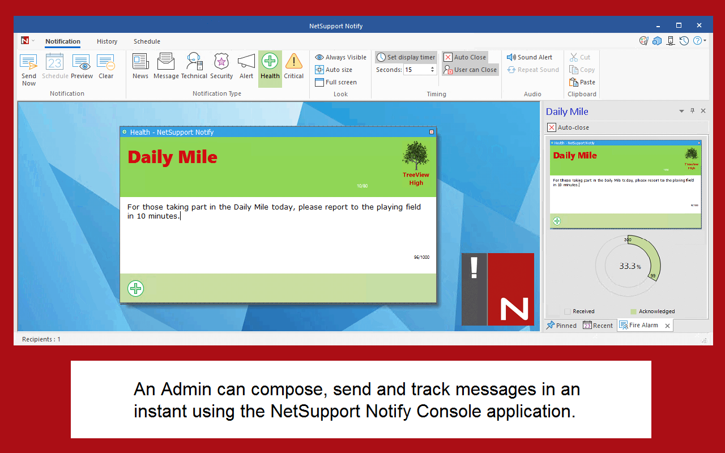Close the Health notification preview window
The width and height of the screenshot is (725, 453).
coord(432,132)
